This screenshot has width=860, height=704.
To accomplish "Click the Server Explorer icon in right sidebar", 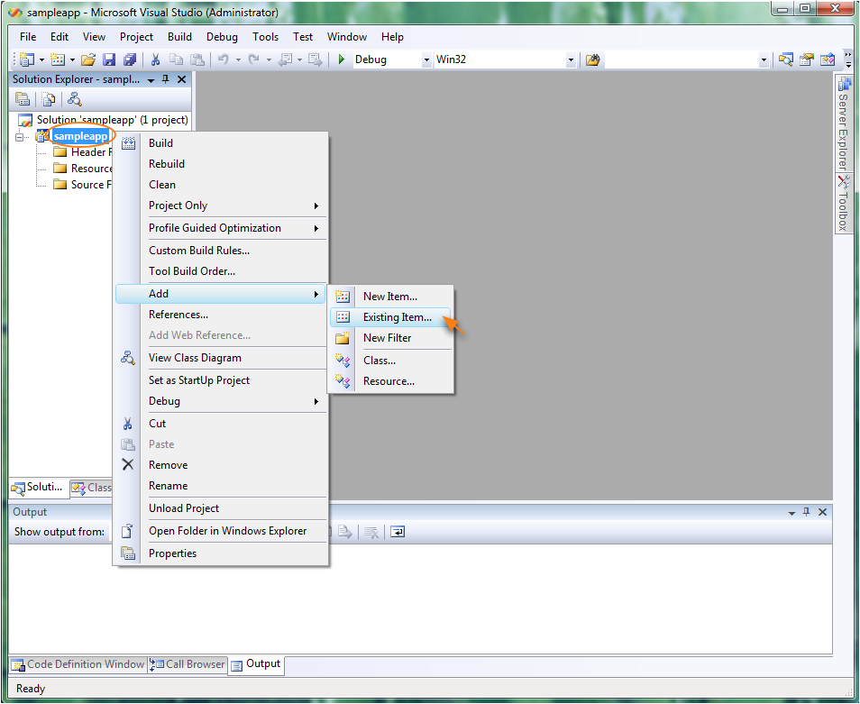I will pyautogui.click(x=844, y=85).
